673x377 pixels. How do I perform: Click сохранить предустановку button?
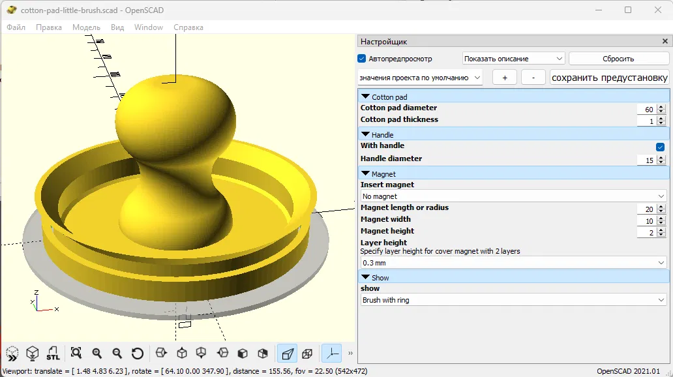click(610, 78)
